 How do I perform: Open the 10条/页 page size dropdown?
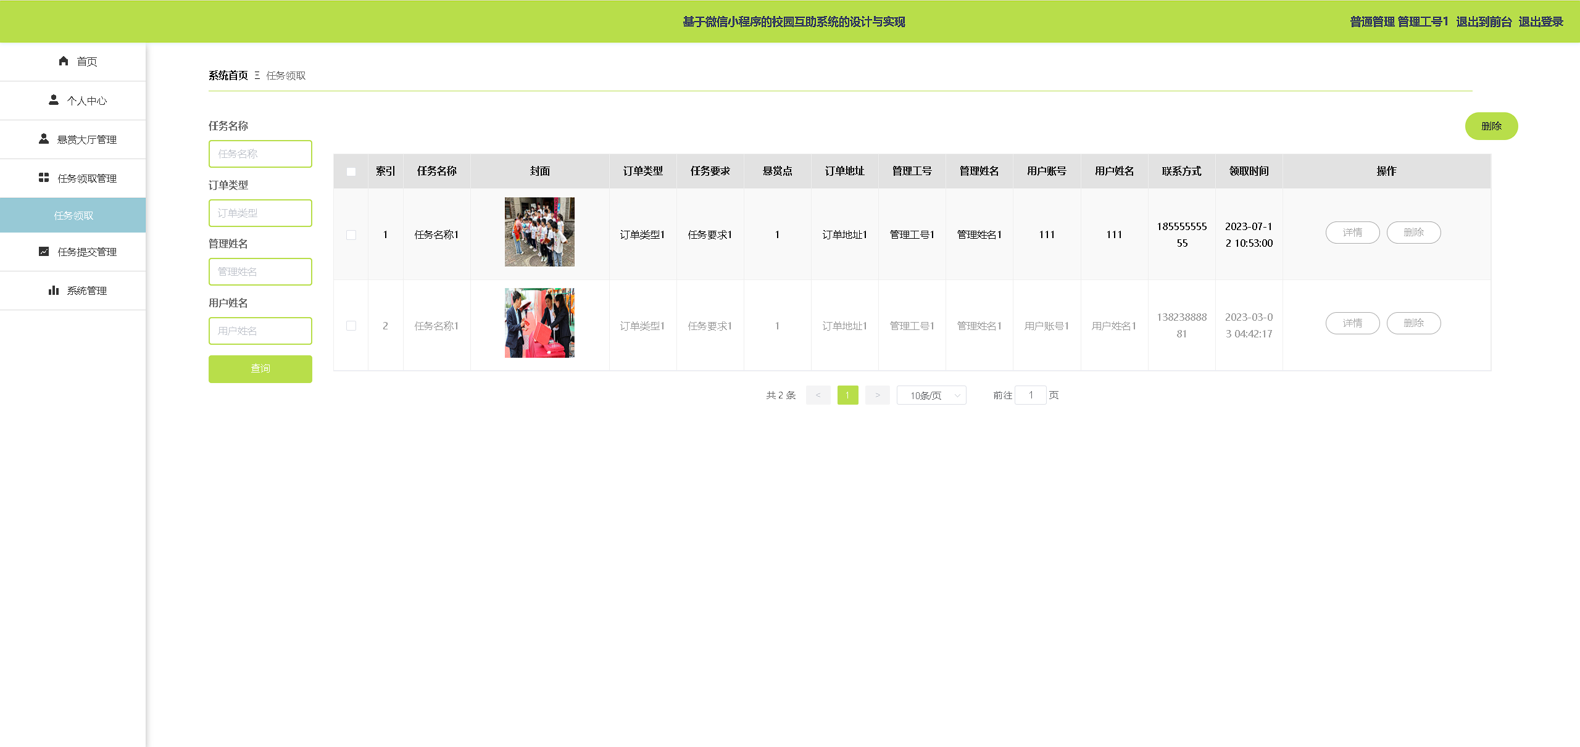931,395
